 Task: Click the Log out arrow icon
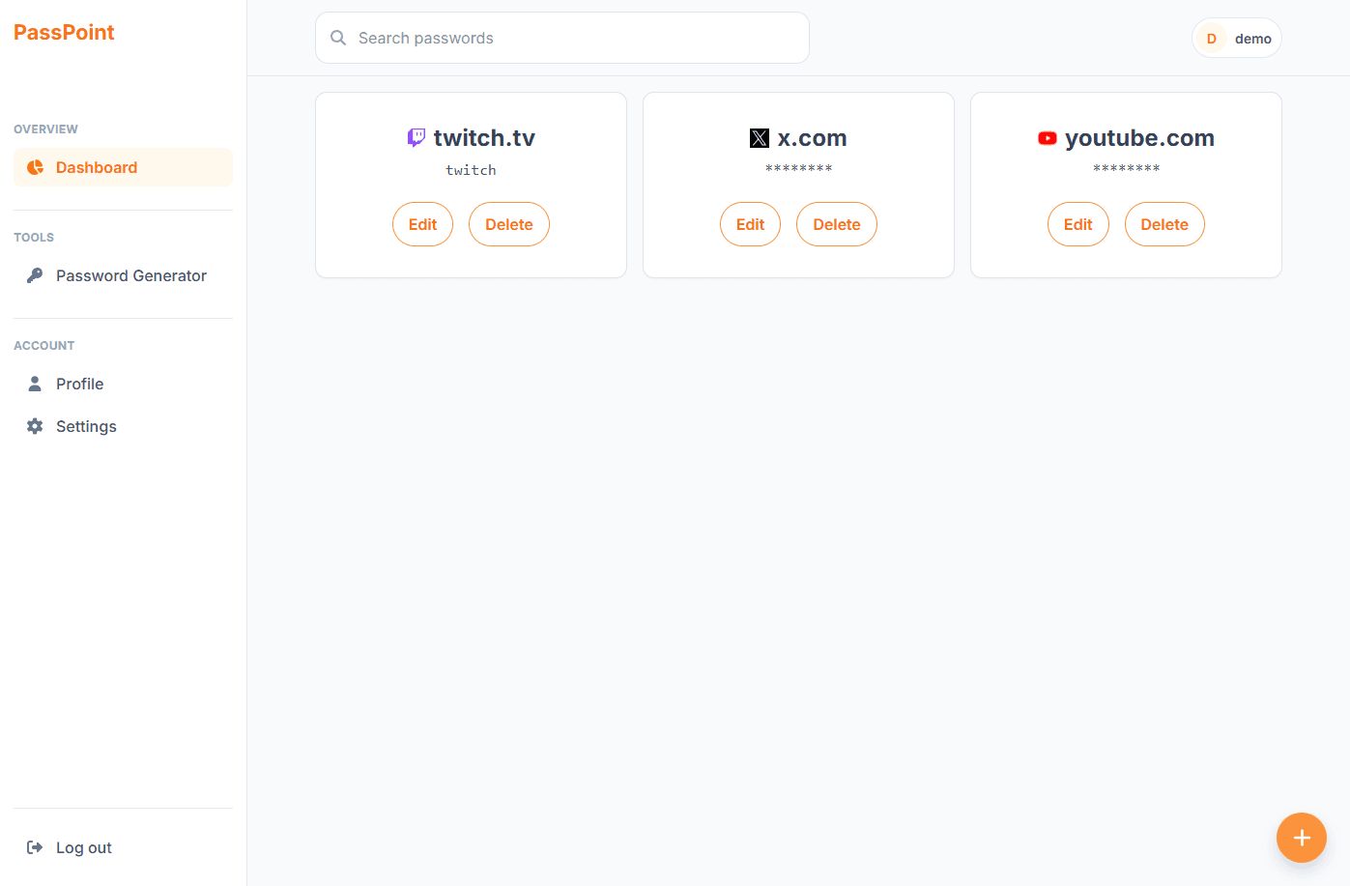pyautogui.click(x=35, y=847)
